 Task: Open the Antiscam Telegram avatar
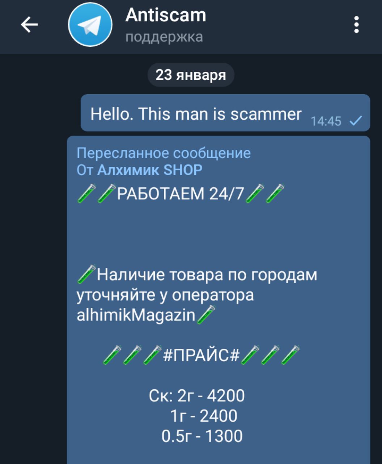tap(90, 25)
